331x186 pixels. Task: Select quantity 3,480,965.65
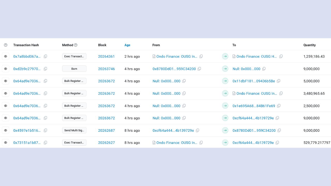314,93
